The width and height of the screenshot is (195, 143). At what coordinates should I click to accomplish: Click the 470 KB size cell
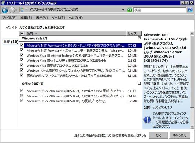132,46
